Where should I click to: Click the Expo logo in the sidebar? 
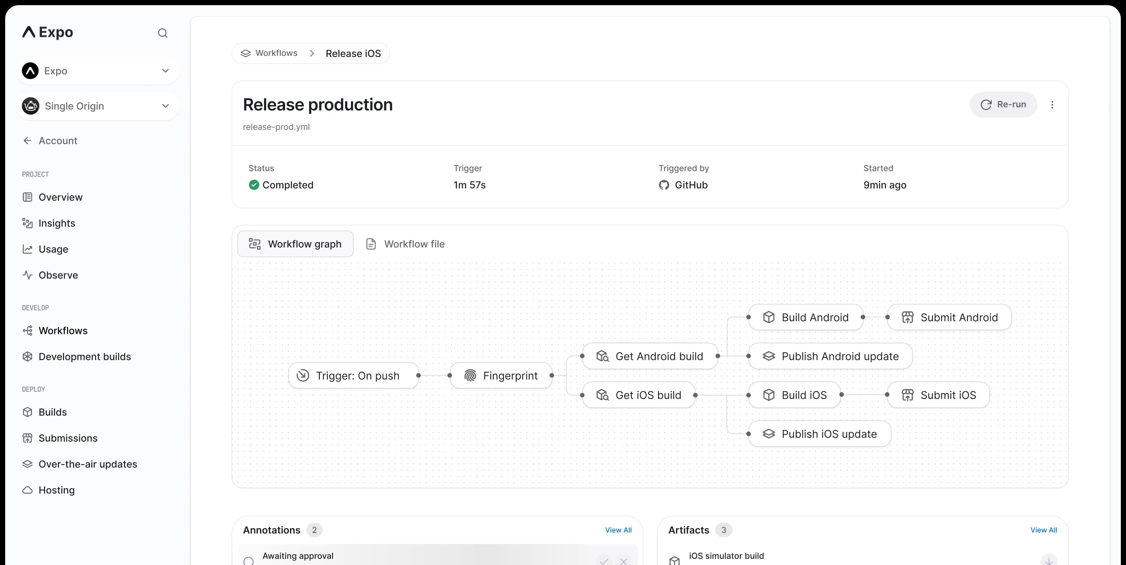pos(48,32)
